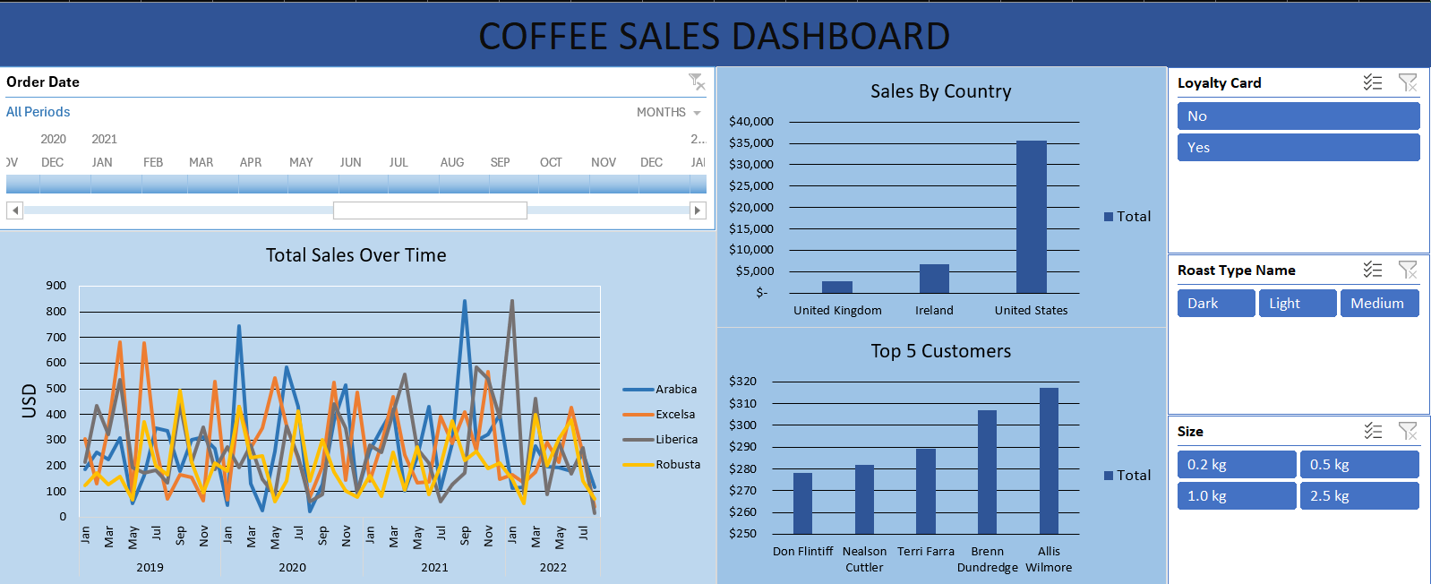Clear filter on Loyalty Card slicer
This screenshot has width=1431, height=584.
[x=1408, y=83]
